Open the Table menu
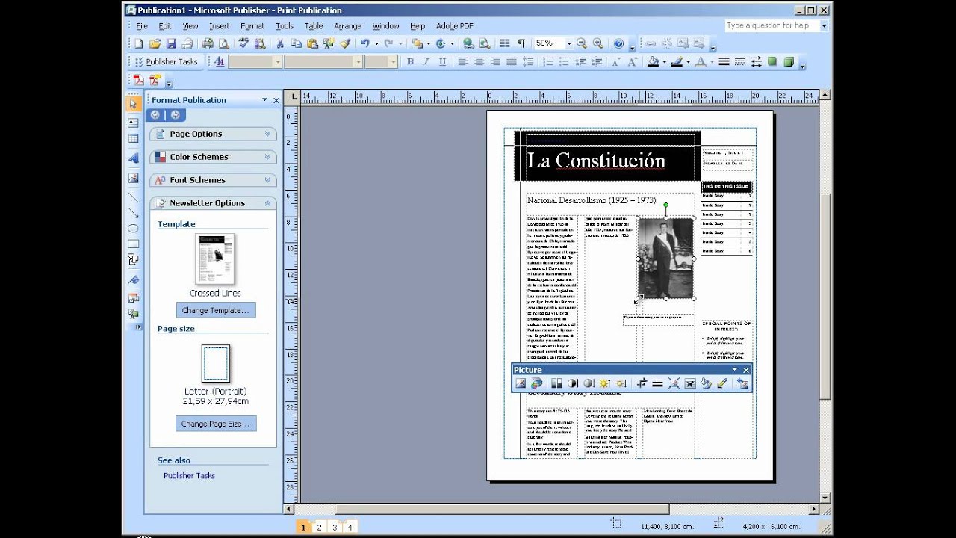The image size is (956, 538). 314,25
